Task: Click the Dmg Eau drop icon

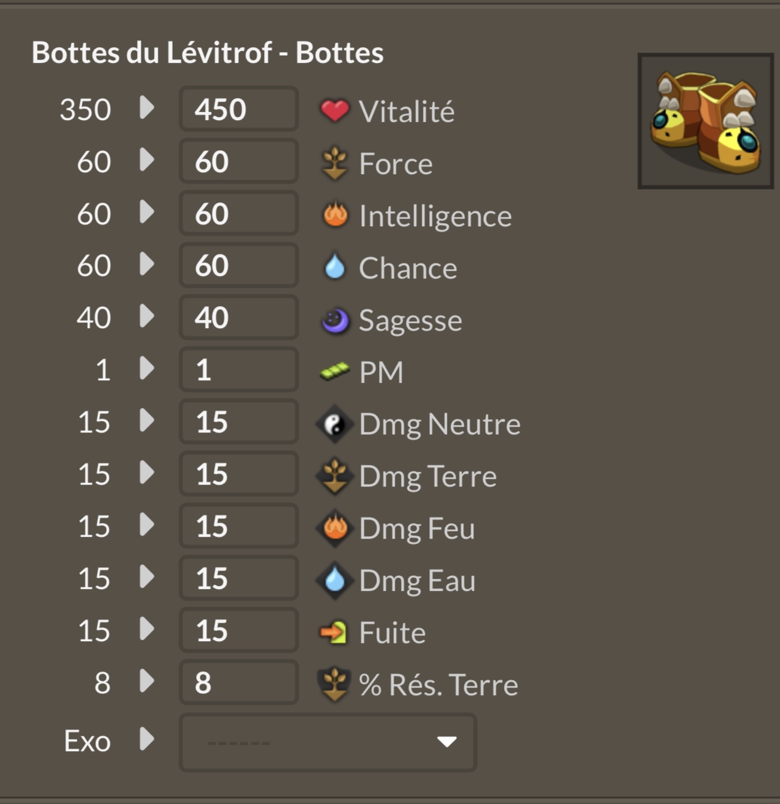Action: pos(334,580)
